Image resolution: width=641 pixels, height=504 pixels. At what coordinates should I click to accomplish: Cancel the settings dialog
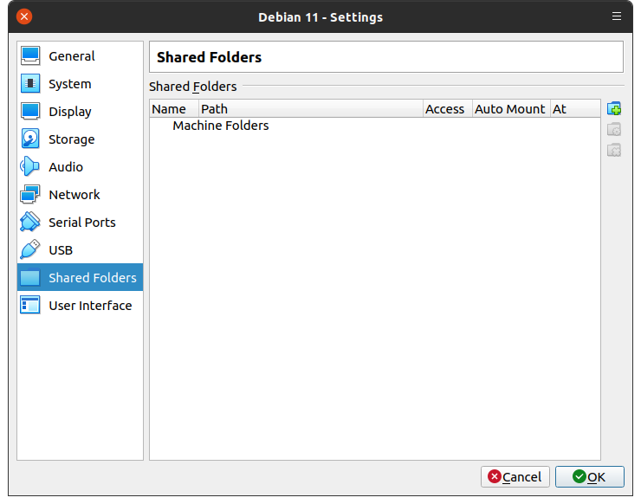pyautogui.click(x=515, y=476)
